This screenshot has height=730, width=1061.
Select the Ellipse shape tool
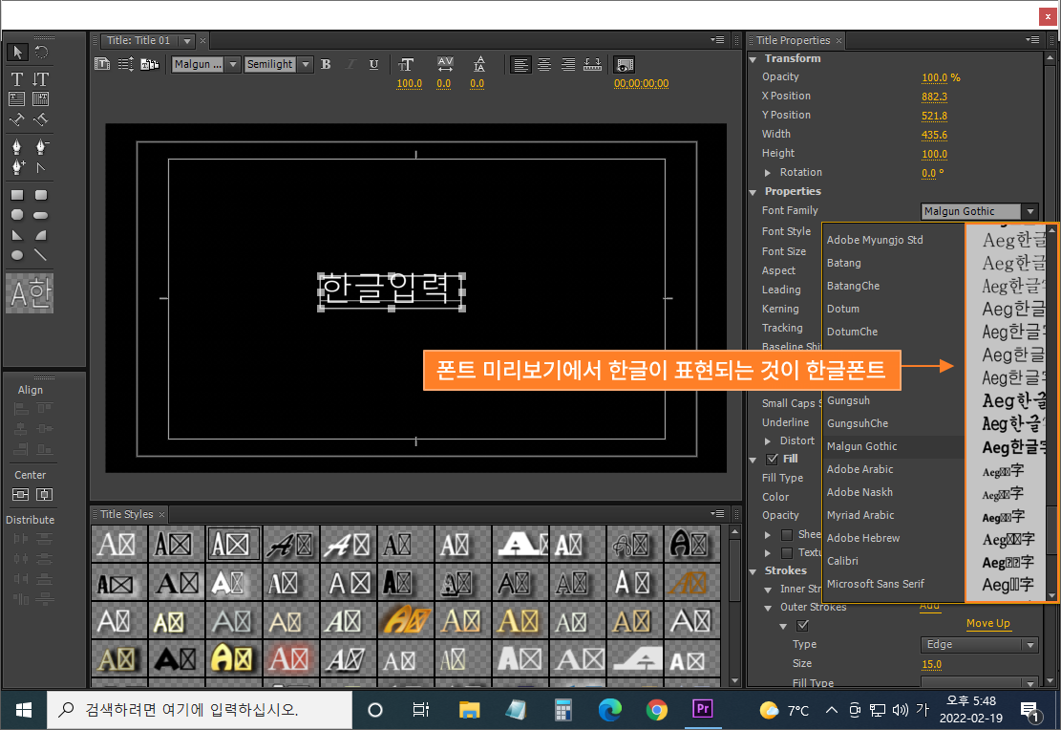[x=17, y=255]
